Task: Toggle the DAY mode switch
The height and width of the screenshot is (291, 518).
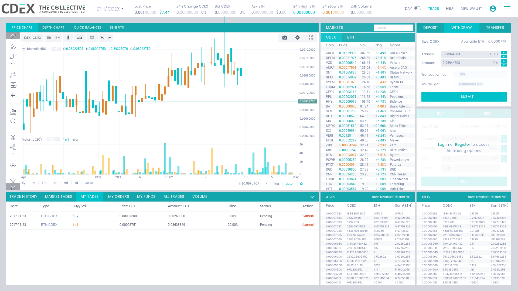Action: [x=417, y=8]
